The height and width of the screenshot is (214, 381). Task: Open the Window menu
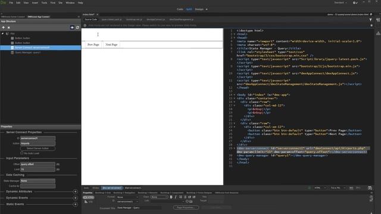coord(70,2)
